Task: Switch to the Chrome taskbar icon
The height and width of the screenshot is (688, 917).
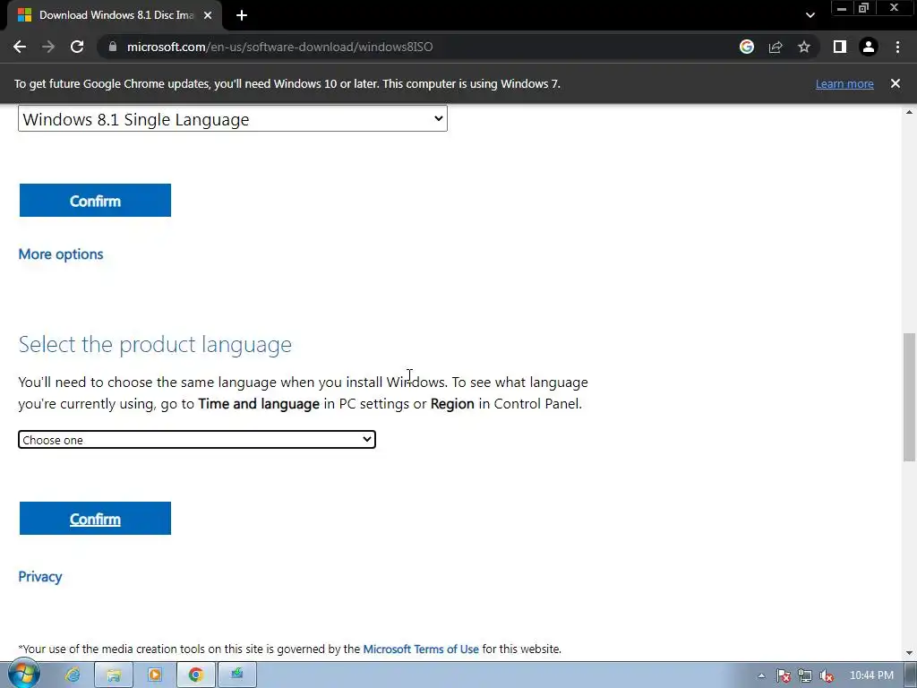Action: pyautogui.click(x=196, y=675)
